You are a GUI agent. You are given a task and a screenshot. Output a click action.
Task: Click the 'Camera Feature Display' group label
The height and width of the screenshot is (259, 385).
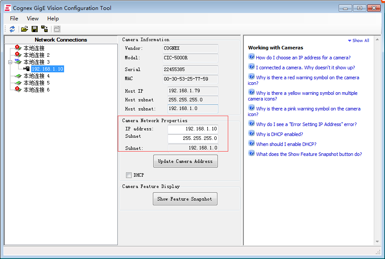151,186
